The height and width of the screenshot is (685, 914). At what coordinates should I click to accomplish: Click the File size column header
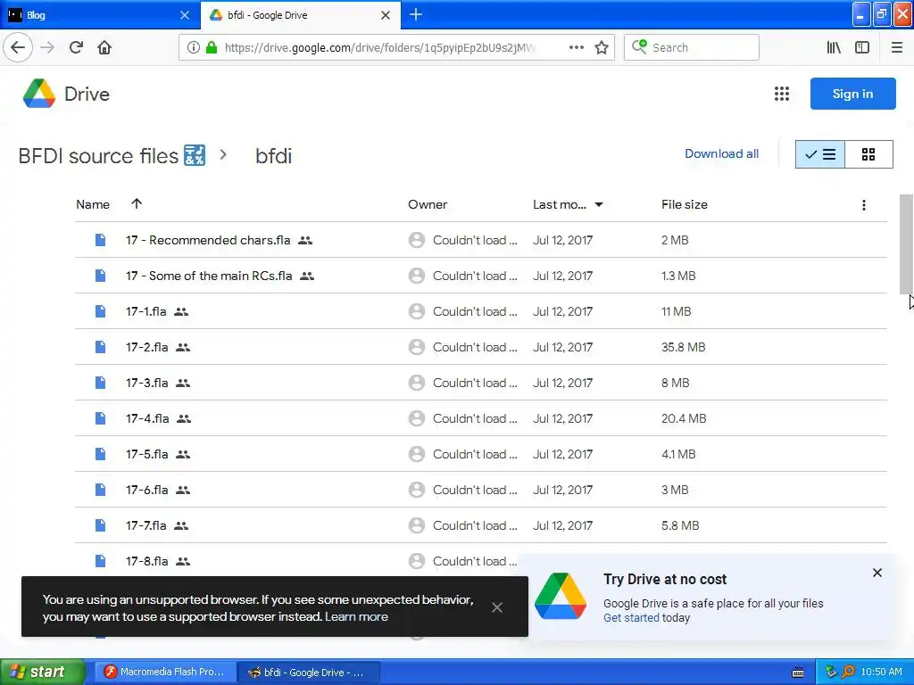tap(685, 204)
